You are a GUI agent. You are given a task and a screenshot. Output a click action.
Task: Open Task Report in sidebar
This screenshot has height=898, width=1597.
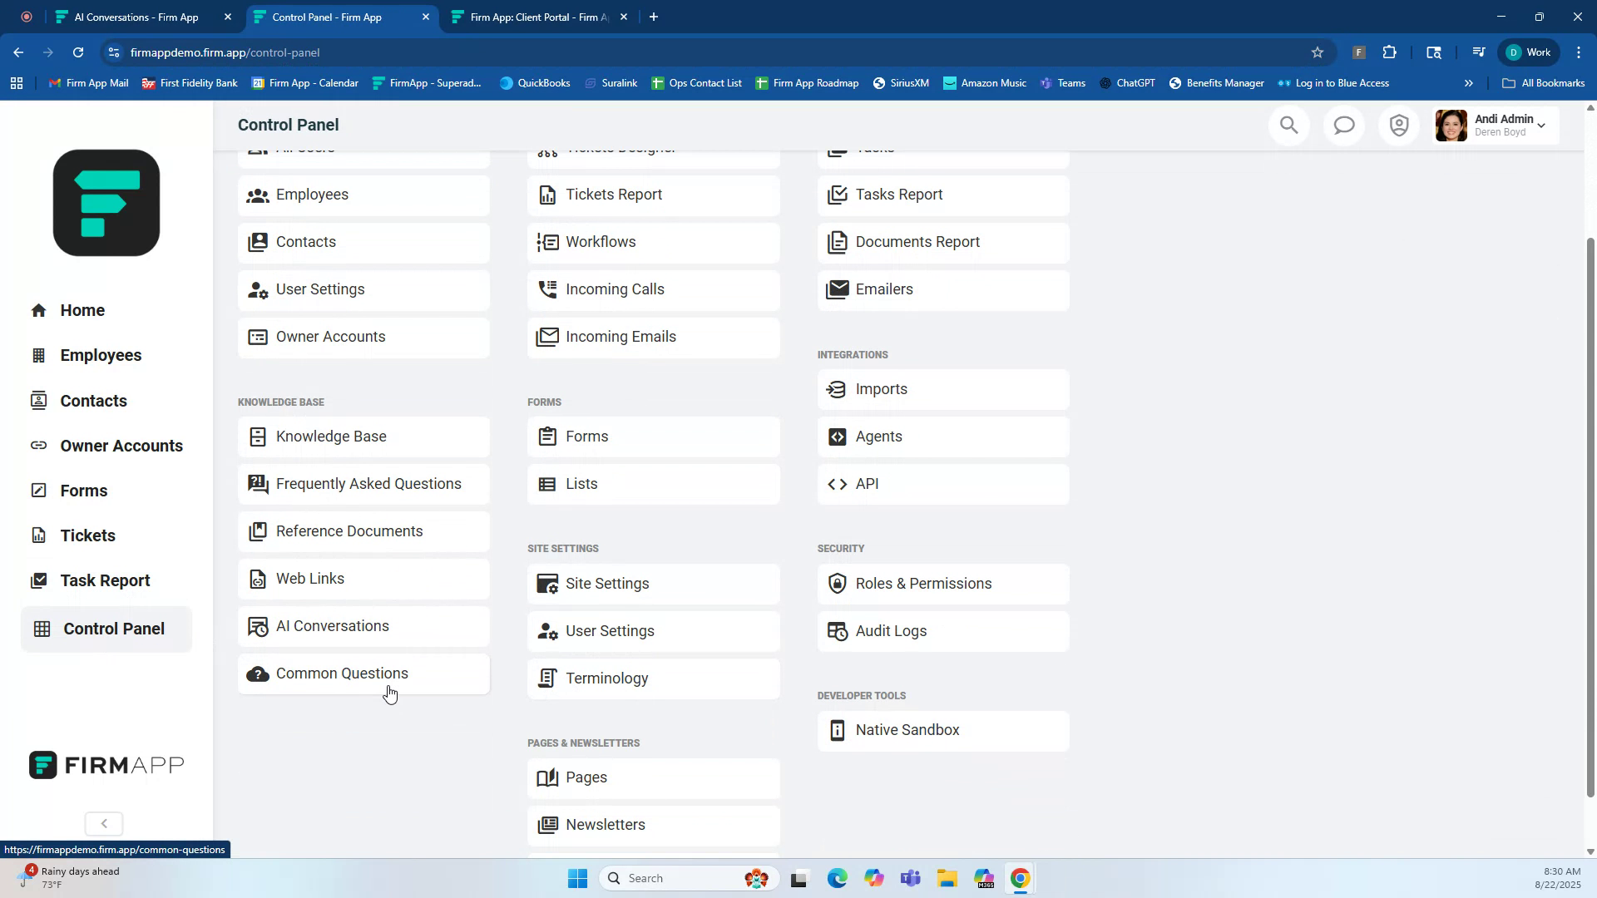(x=105, y=581)
